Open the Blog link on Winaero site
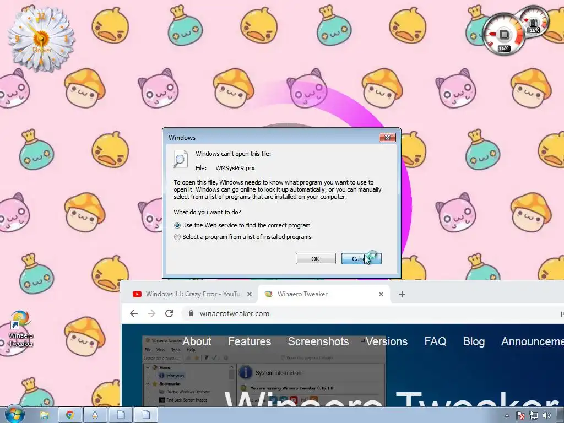Image resolution: width=564 pixels, height=423 pixels. tap(474, 341)
